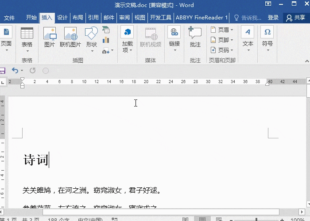Screen dimensions: 310x221
Task: Collapse the ribbon with the chevron
Action: click(x=307, y=61)
